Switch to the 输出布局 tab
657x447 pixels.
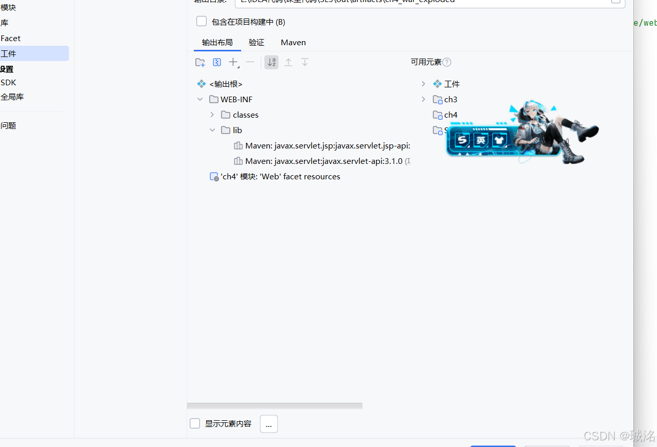(x=217, y=43)
